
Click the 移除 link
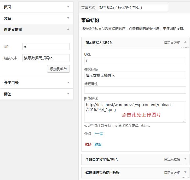(x=88, y=145)
